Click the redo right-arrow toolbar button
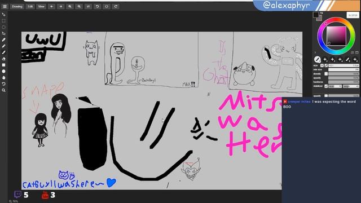This screenshot has width=361, height=203. click(61, 6)
